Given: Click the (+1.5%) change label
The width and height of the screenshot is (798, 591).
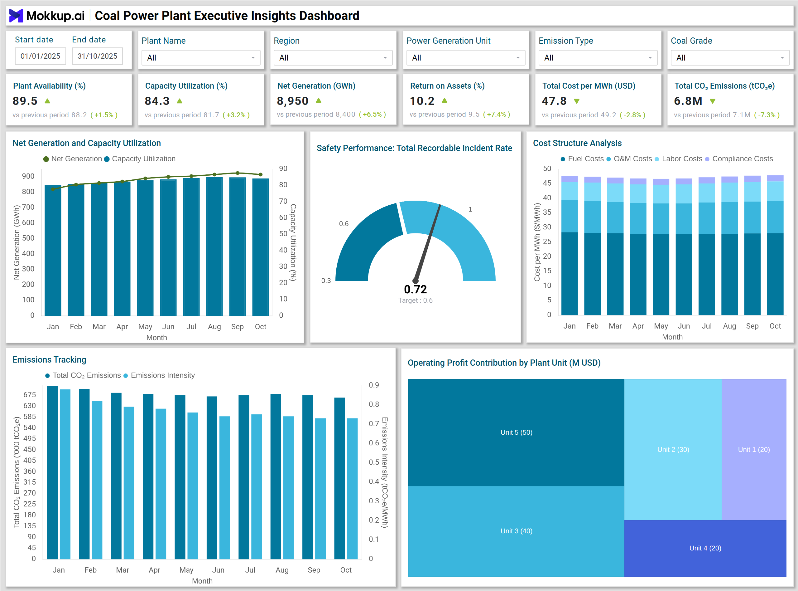Looking at the screenshot, I should (x=104, y=115).
